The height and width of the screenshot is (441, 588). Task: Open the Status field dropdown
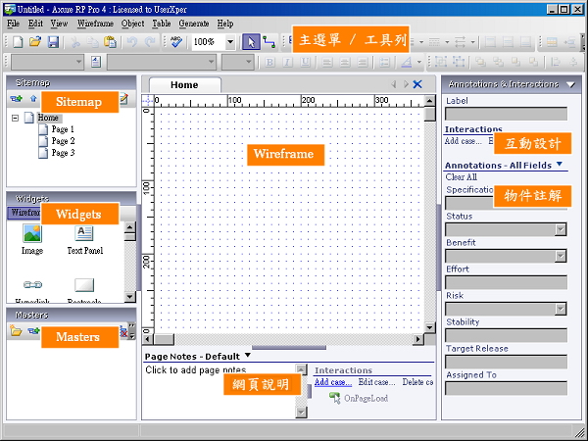click(x=561, y=229)
